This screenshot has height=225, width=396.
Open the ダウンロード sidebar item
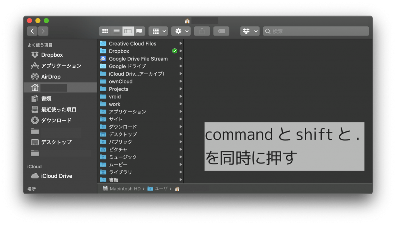pyautogui.click(x=54, y=120)
